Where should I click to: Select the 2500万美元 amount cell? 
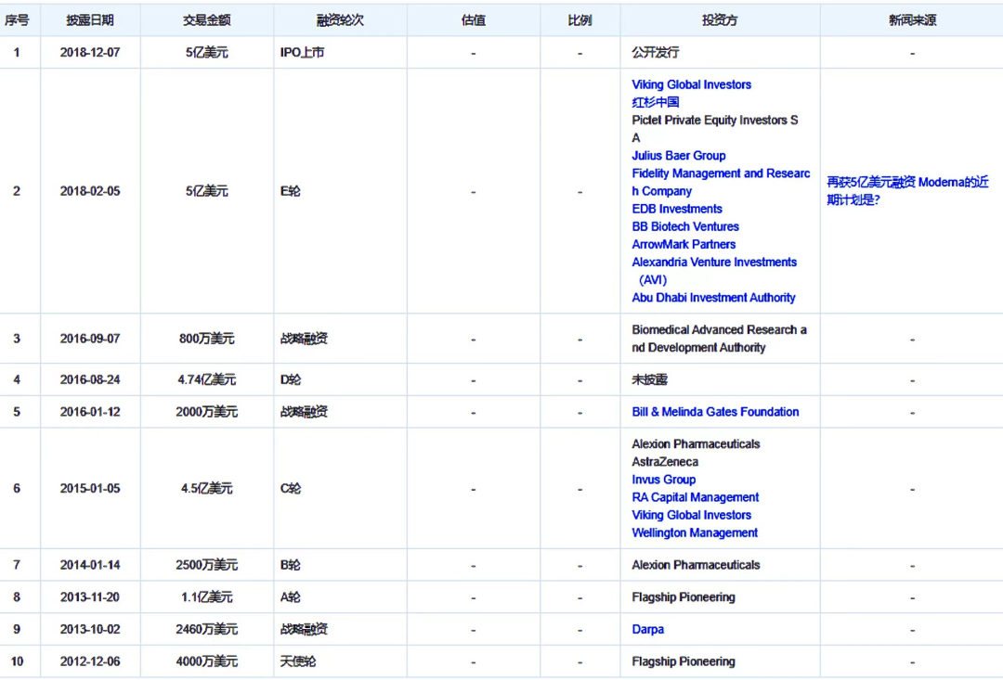[x=206, y=565]
